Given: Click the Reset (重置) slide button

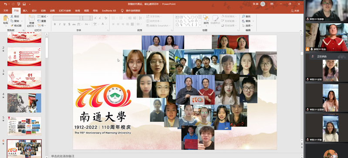Looking at the screenshot, I should click(x=42, y=21).
